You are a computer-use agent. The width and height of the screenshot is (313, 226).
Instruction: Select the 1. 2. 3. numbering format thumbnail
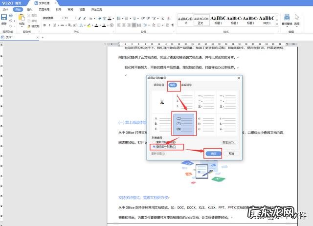(184, 102)
